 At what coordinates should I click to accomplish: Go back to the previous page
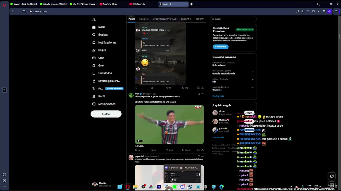(x=12, y=11)
